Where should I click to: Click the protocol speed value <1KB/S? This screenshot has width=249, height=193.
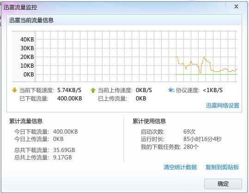click(213, 90)
